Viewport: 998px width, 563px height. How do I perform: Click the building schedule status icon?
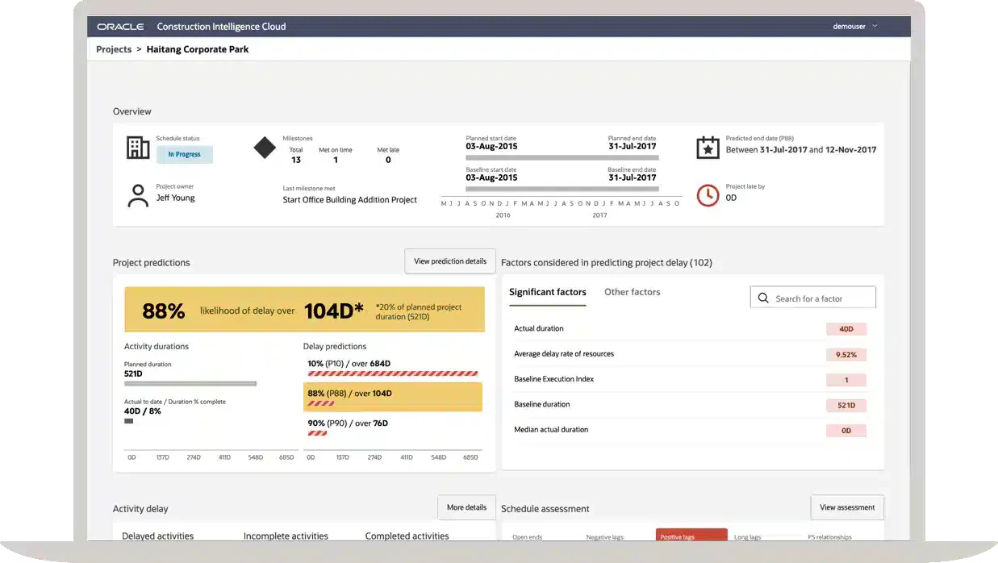[138, 148]
